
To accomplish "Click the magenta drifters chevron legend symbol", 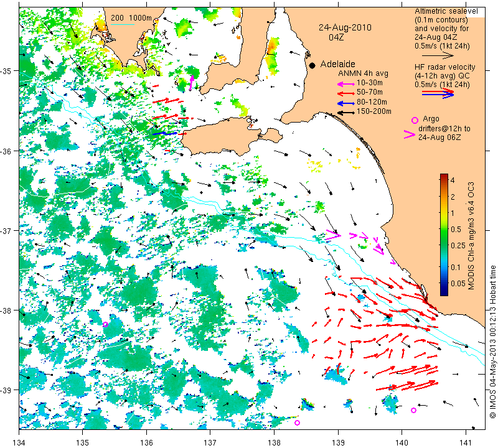I will 409,134.
